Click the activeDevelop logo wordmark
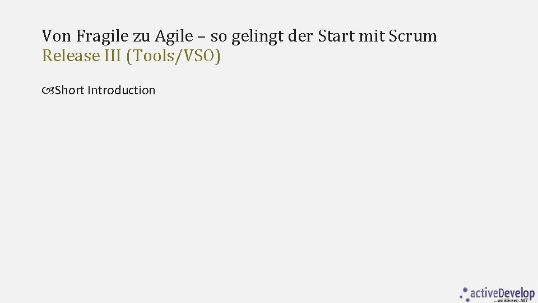Screen dimensions: 538x303 click(x=502, y=293)
